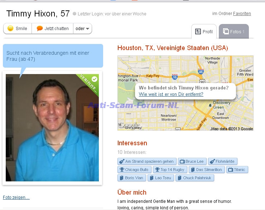Expand the oder dropdown menu
This screenshot has width=265, height=210.
point(82,29)
